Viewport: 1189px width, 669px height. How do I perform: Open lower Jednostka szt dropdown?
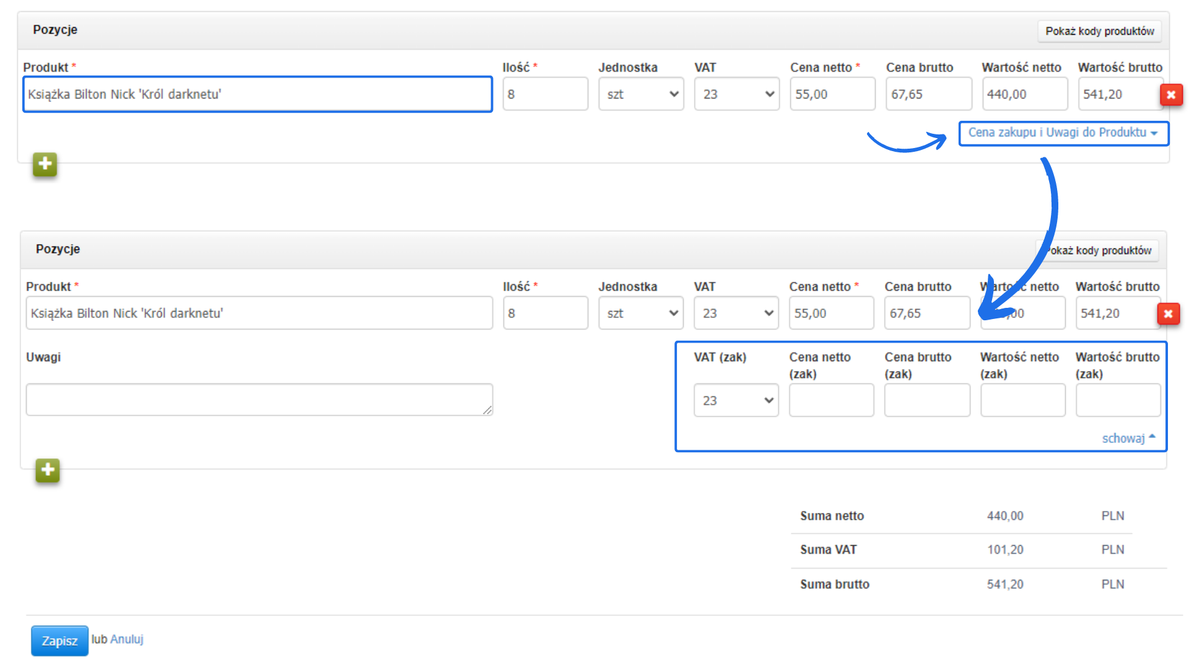[641, 313]
